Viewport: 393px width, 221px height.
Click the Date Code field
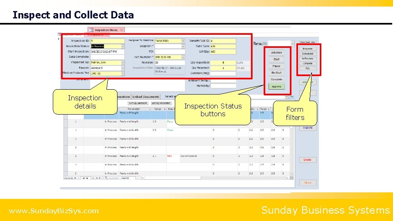point(223,46)
